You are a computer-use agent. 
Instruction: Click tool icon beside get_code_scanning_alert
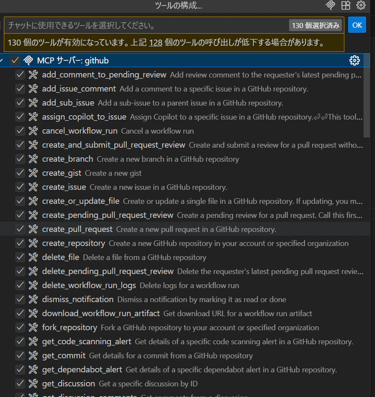click(x=33, y=342)
